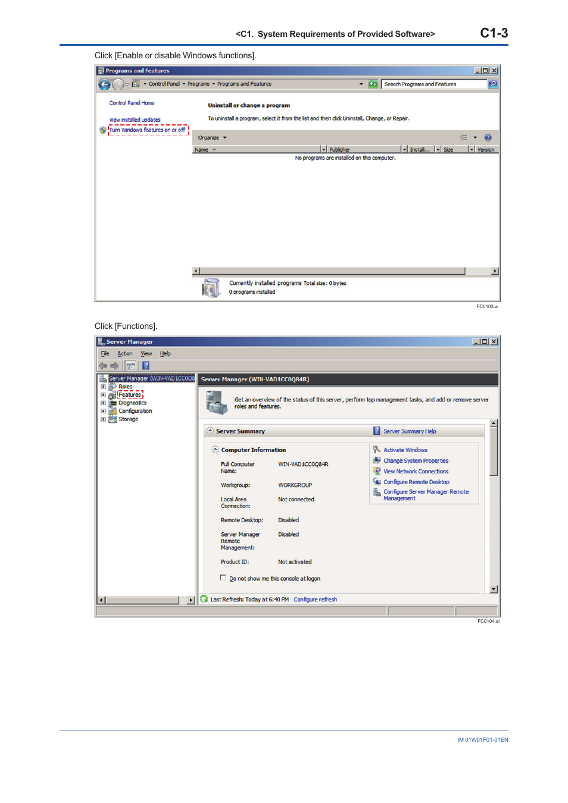Click the Configure Remote Desktop link
The image size is (568, 803).
(416, 482)
